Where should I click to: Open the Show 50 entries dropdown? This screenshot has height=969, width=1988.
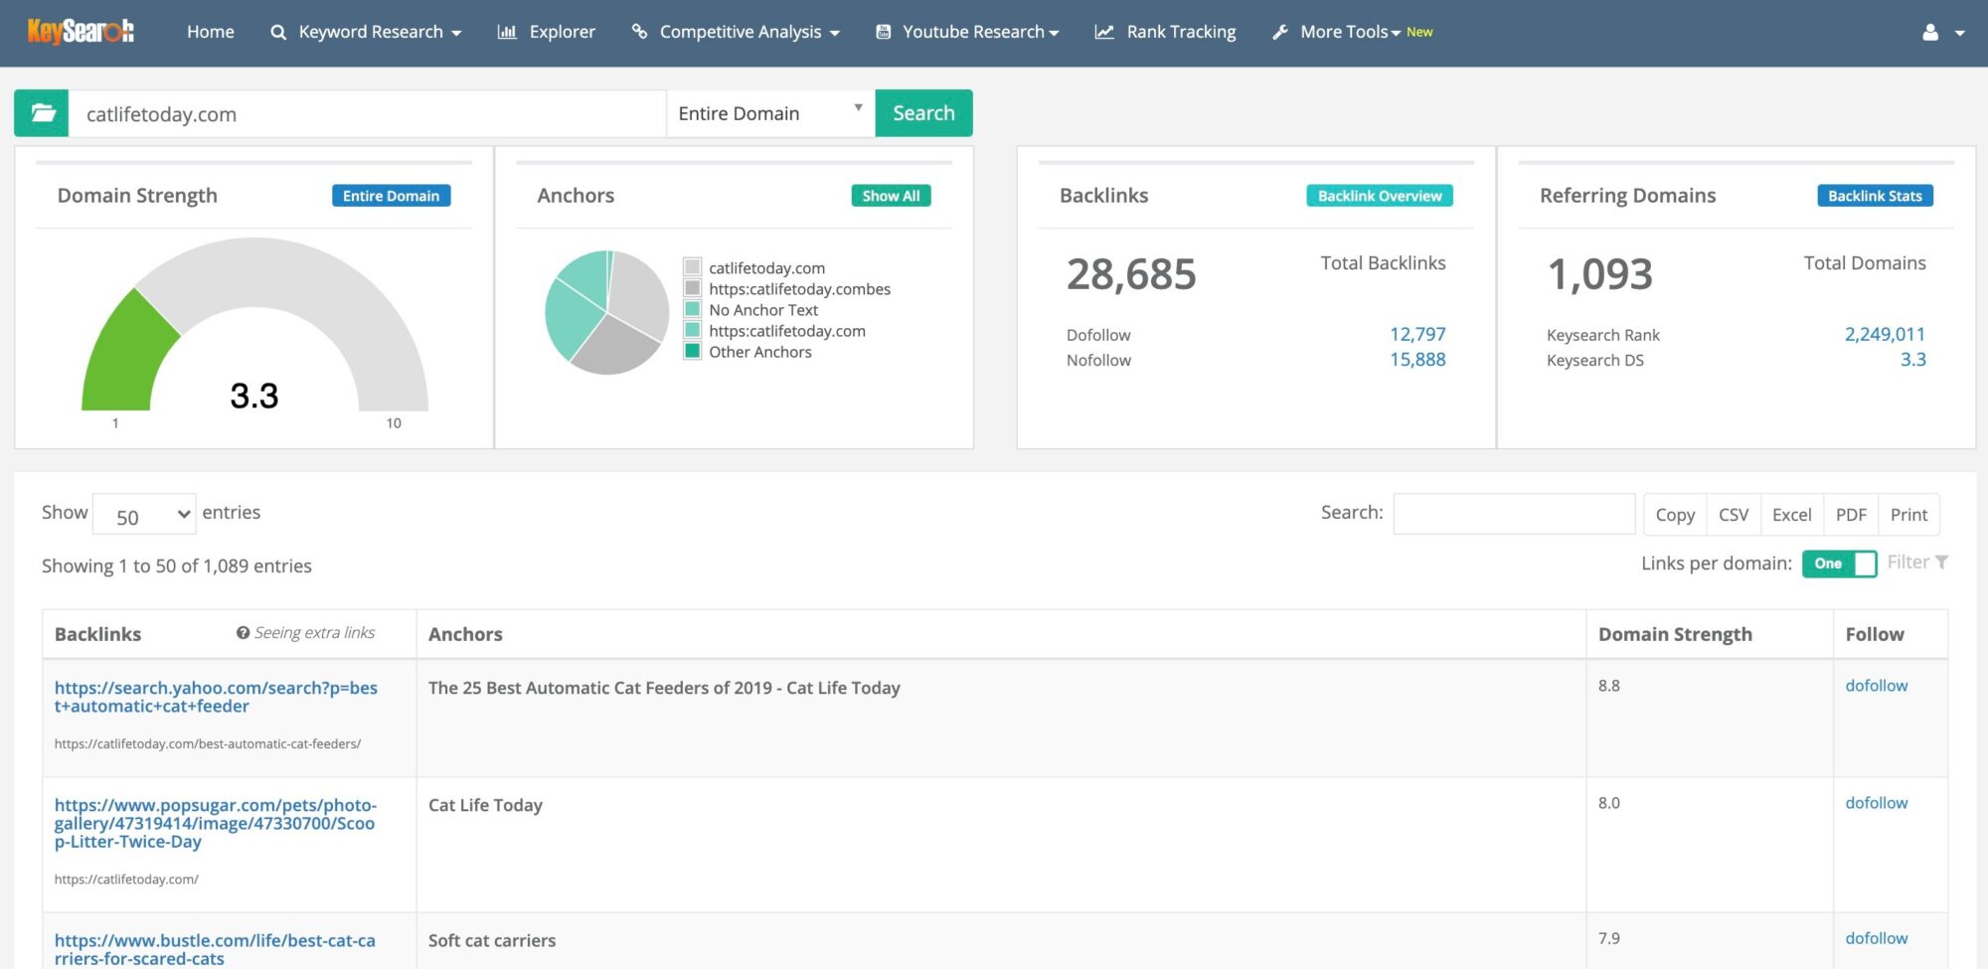[x=144, y=515]
